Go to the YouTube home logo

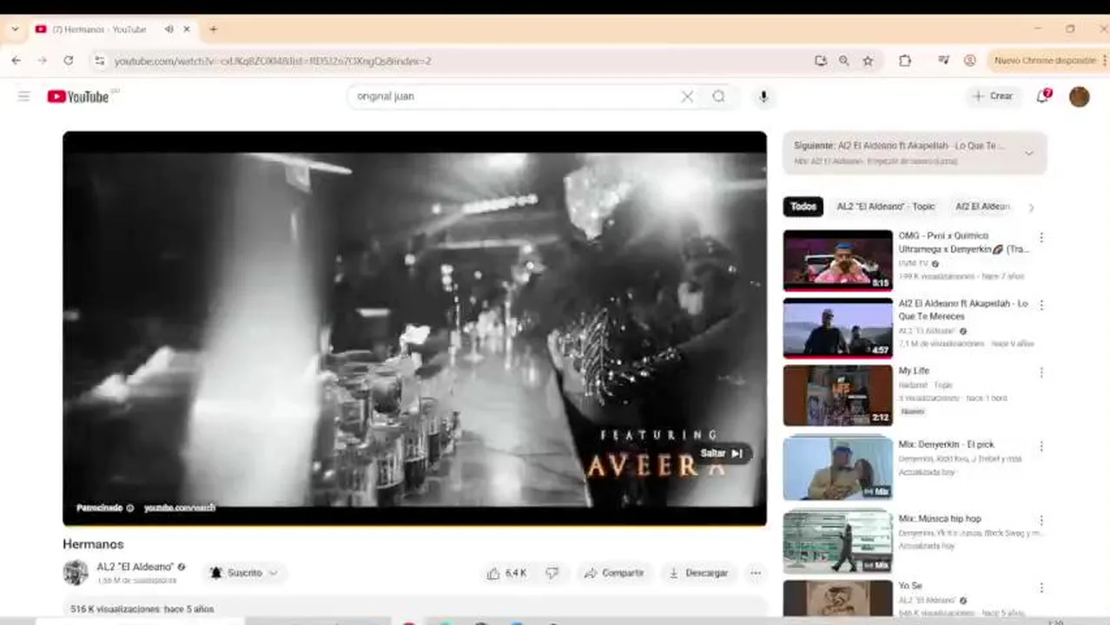[78, 96]
